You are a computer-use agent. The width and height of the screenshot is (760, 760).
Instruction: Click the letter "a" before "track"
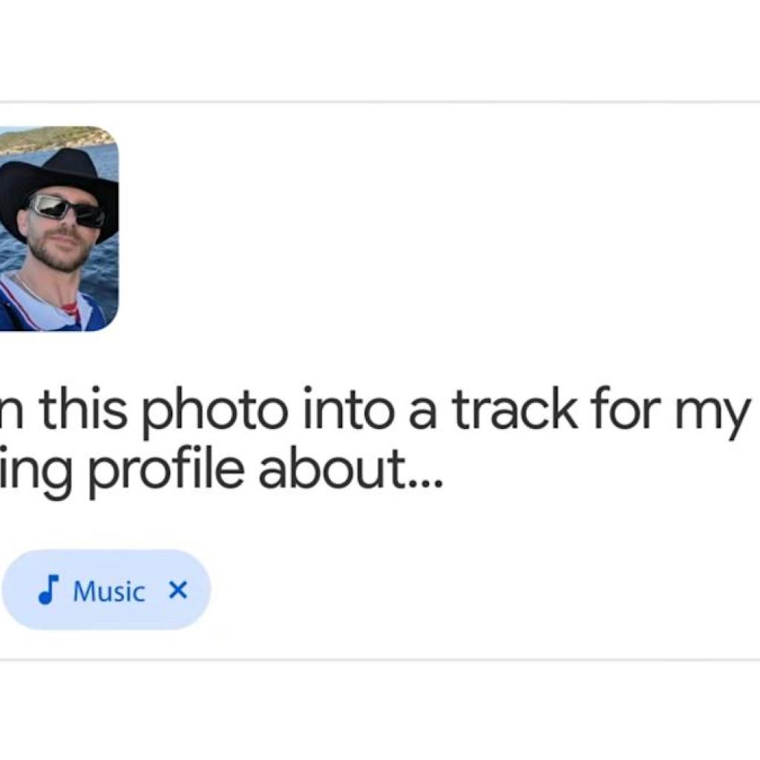click(x=423, y=414)
